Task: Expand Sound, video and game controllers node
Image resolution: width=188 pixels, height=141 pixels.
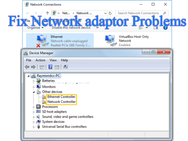Action: click(x=34, y=117)
